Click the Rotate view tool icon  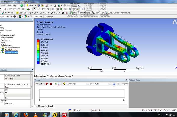(x=35, y=9)
